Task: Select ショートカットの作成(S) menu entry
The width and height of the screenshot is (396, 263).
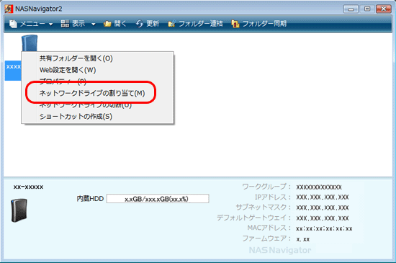Action: [97, 117]
